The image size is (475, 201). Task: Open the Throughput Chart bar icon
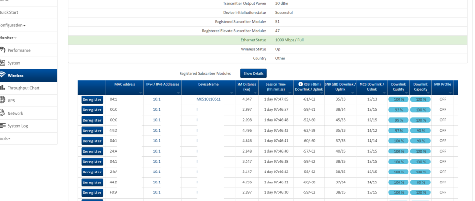(x=2, y=88)
